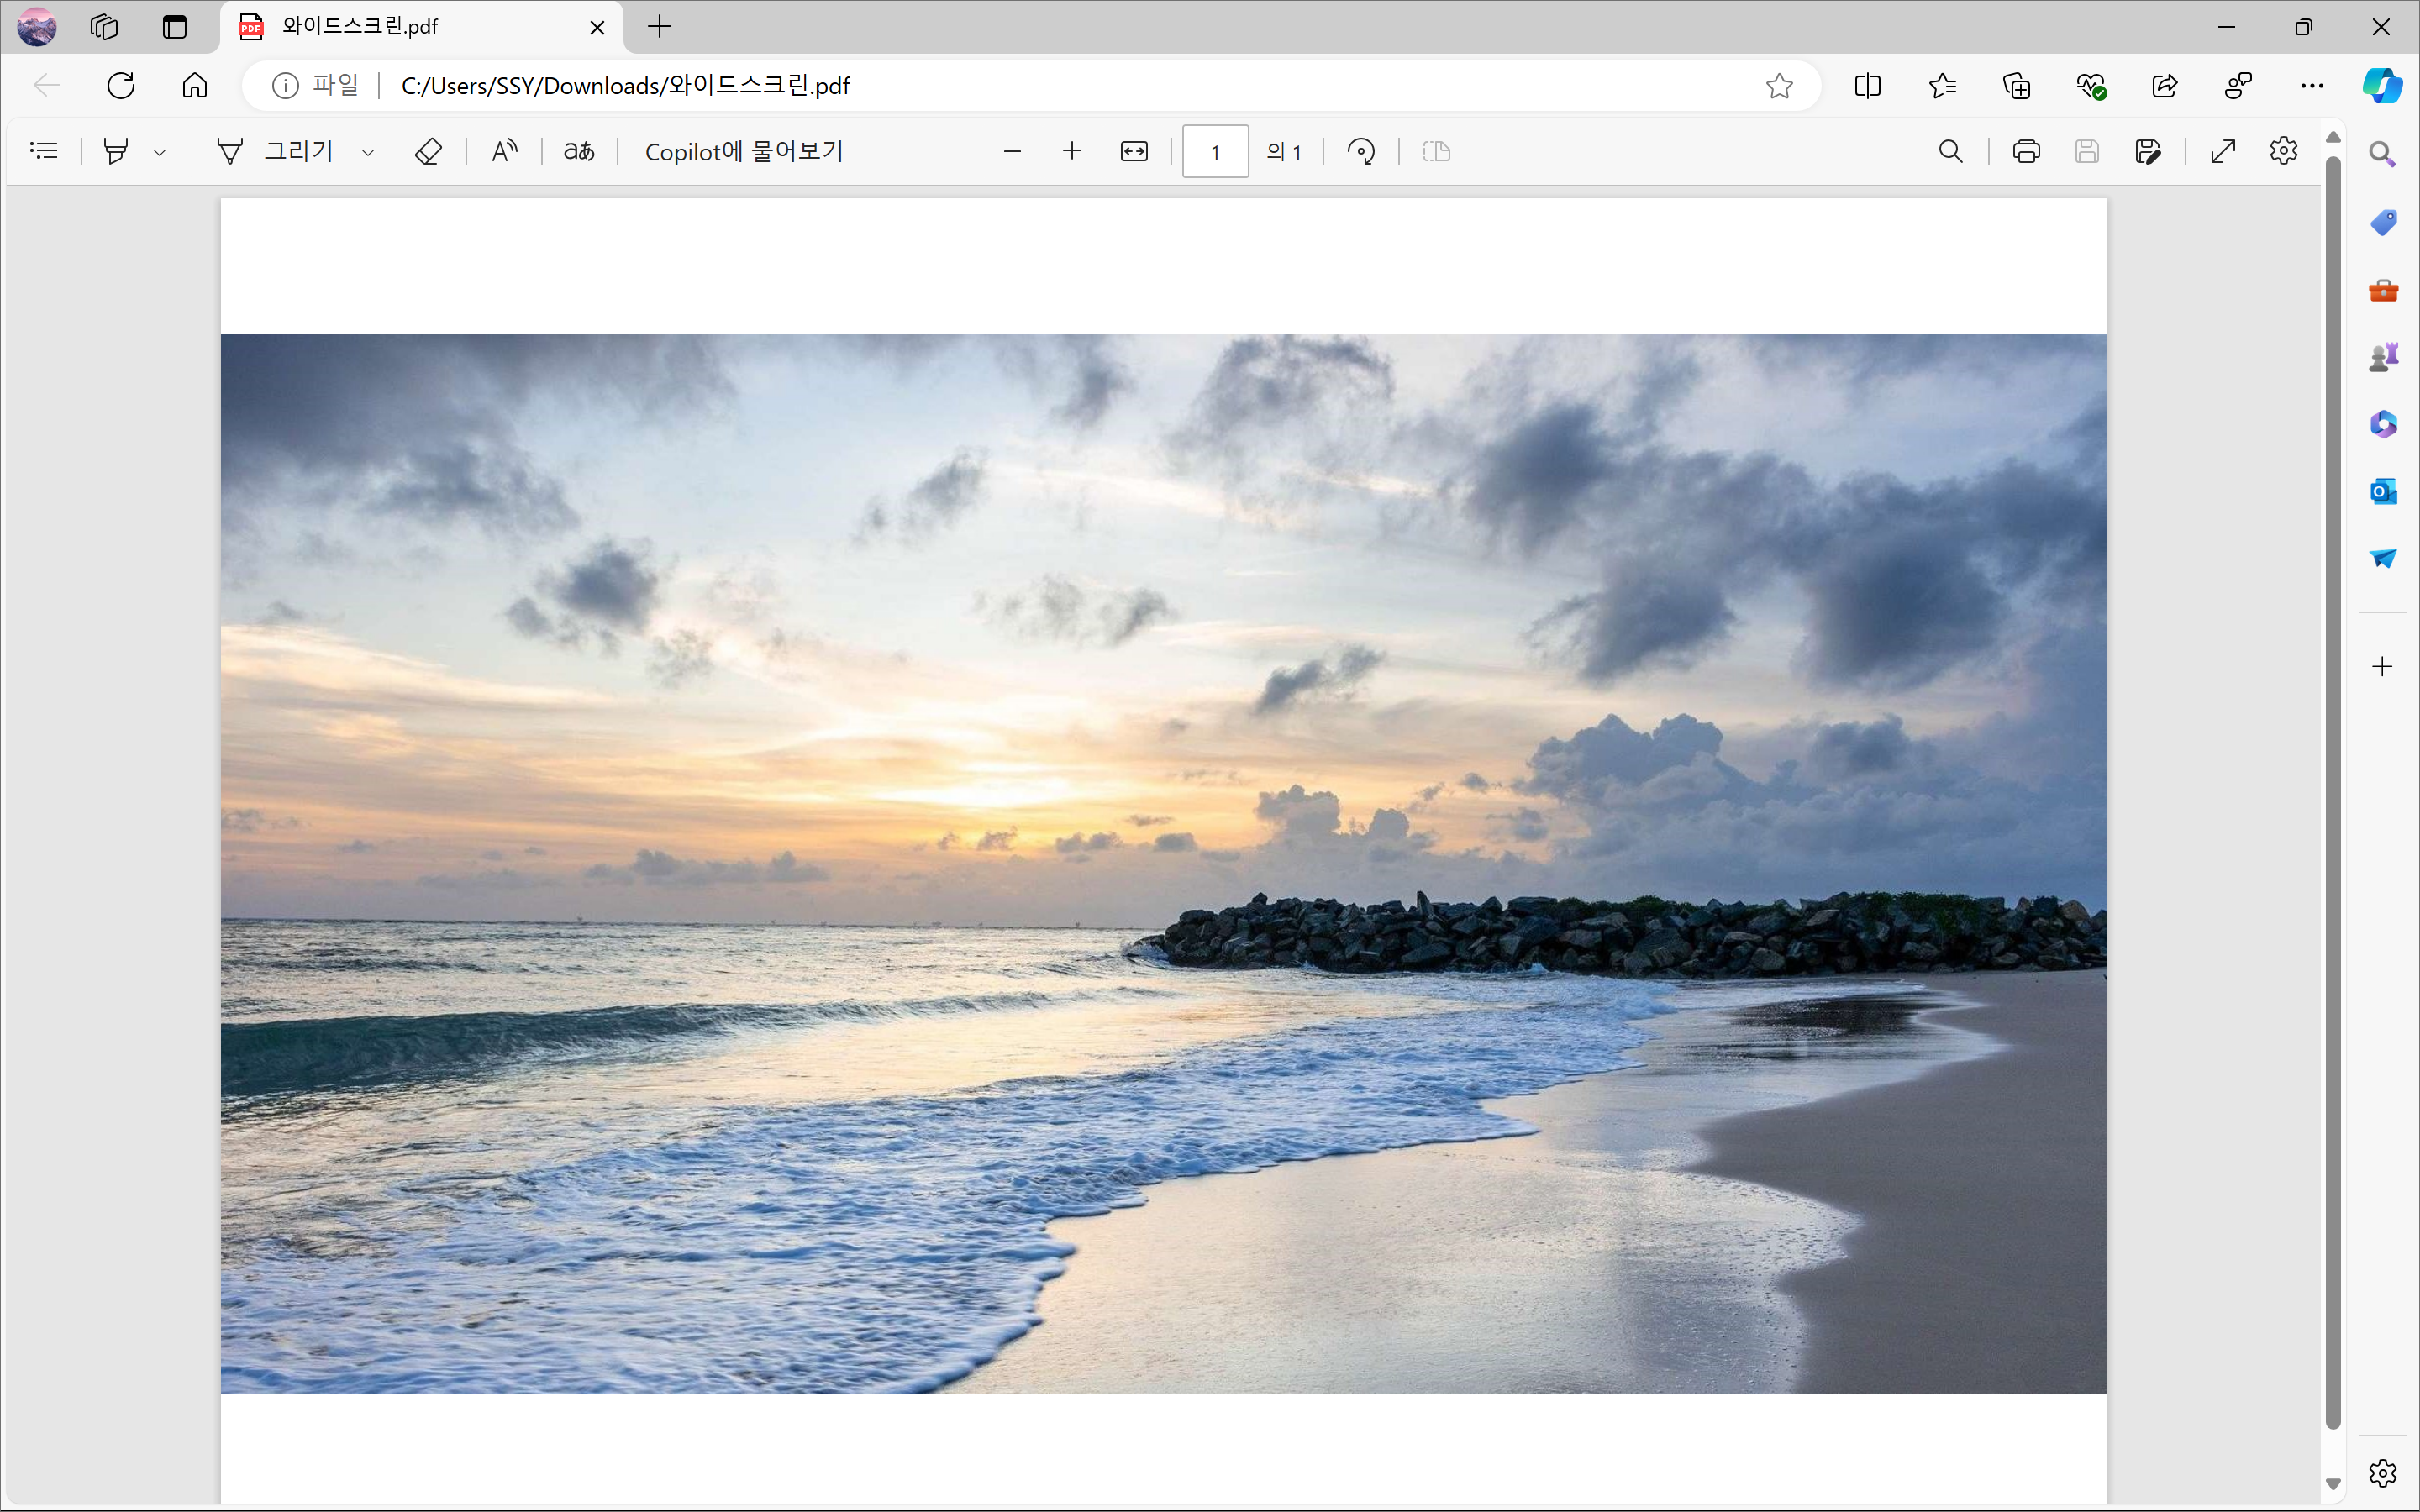Open the PDF search tool

pyautogui.click(x=1950, y=151)
